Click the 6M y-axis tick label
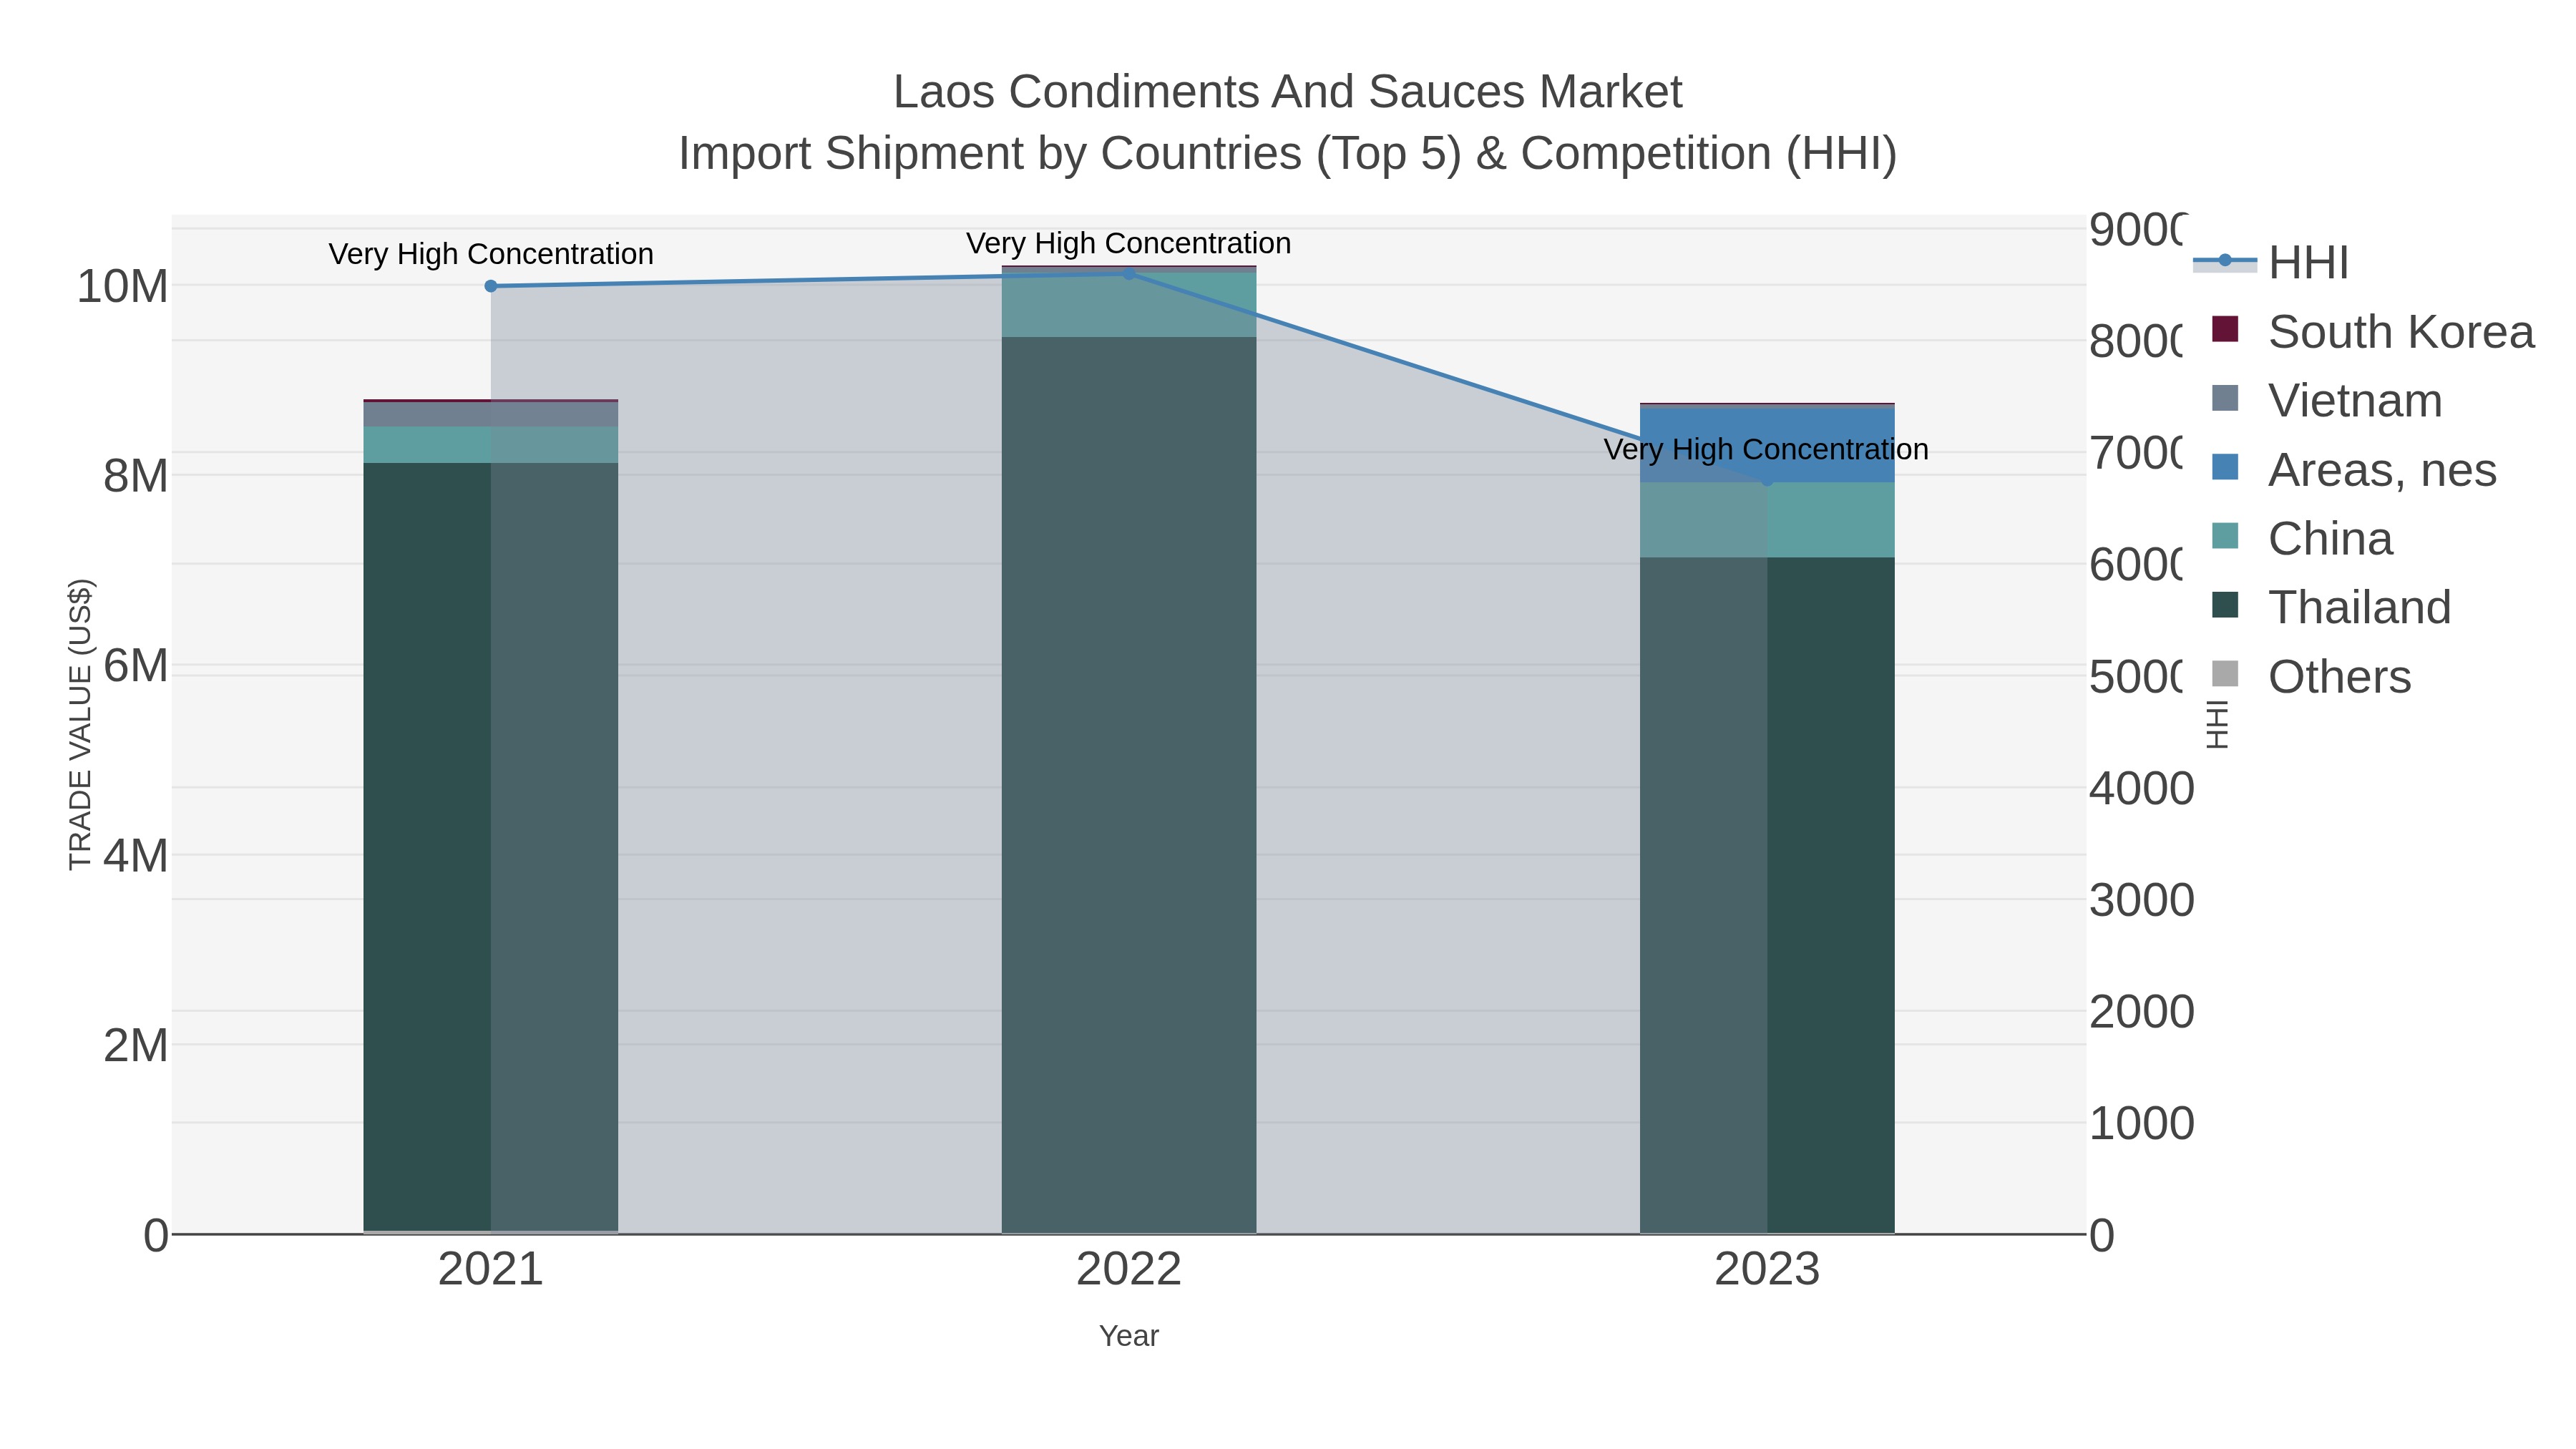The width and height of the screenshot is (2576, 1449). coord(136,666)
